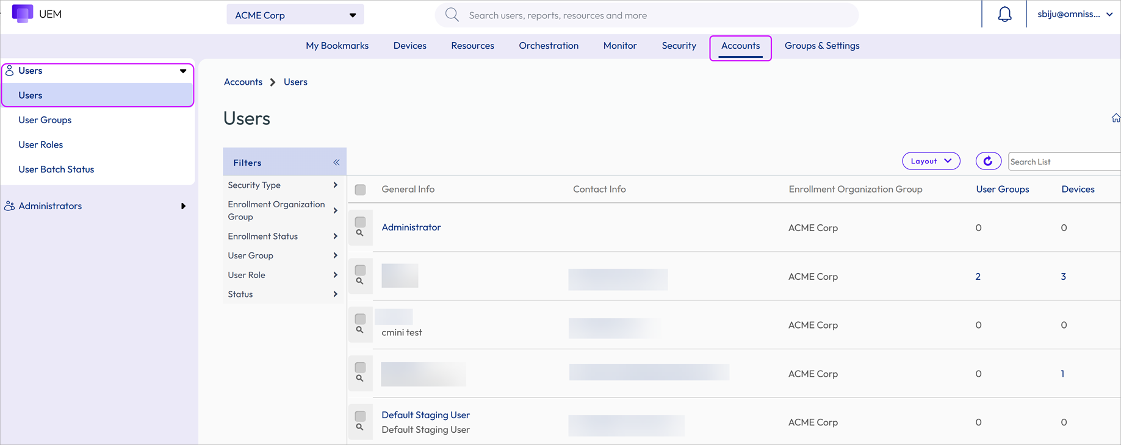Click Enrollment Organization Group column header

(x=856, y=189)
